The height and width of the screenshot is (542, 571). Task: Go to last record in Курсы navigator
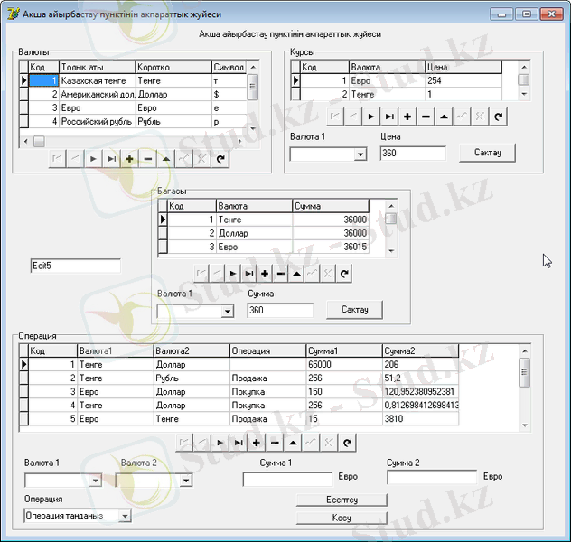tap(389, 116)
